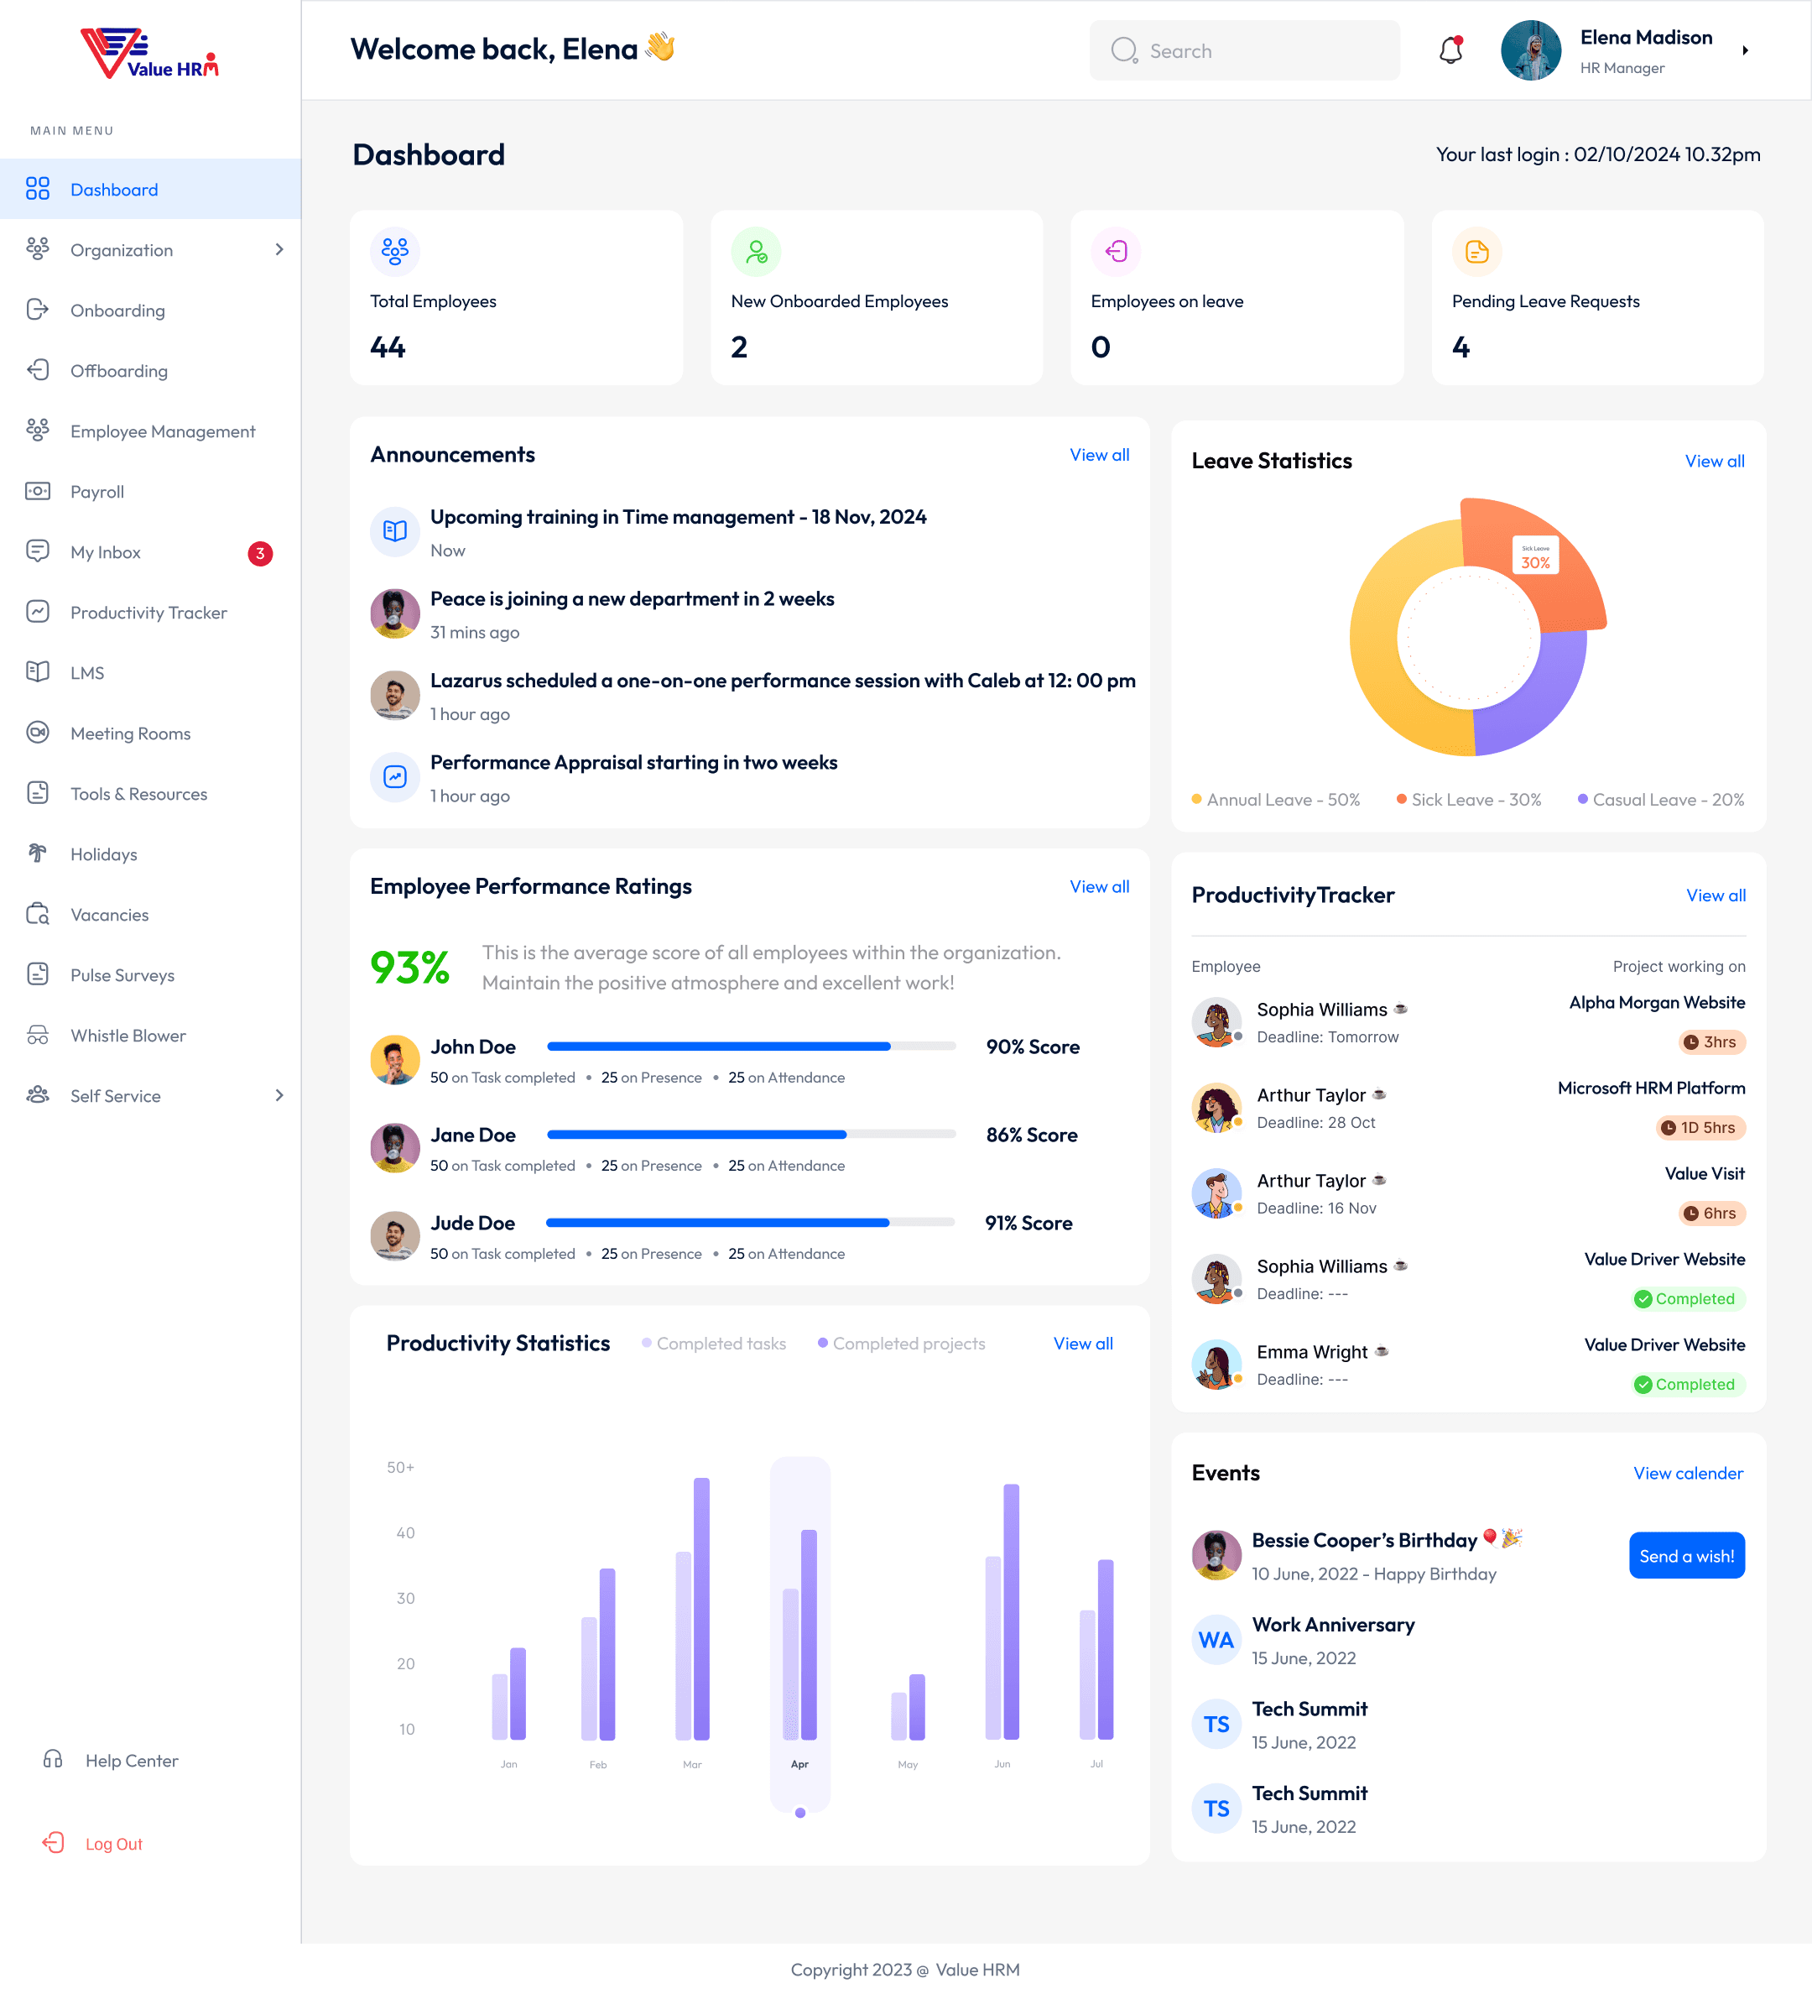Click the Help Center headset icon
Viewport: 1812px width, 1994px height.
(54, 1760)
